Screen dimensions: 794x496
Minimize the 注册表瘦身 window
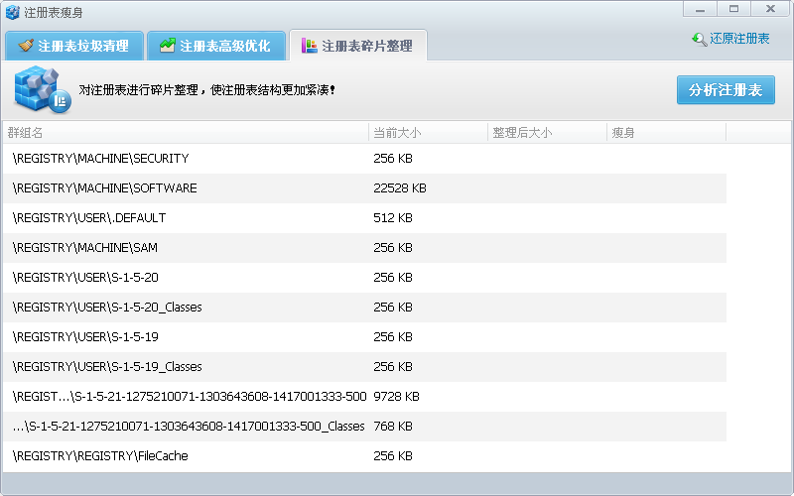coord(700,9)
